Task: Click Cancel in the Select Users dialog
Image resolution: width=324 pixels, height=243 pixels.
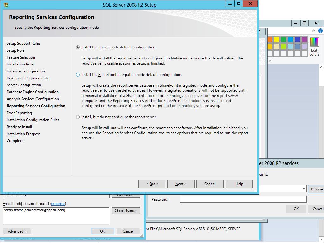Action: 128,231
